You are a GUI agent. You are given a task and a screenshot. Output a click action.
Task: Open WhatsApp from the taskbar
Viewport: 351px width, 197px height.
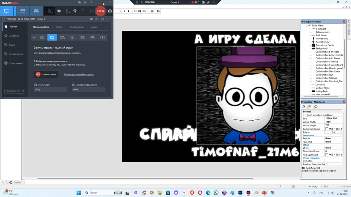(x=216, y=193)
